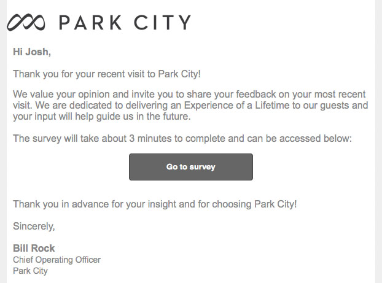The image size is (382, 283).
Task: Click the gray margin right of the email
Action: tap(378, 141)
